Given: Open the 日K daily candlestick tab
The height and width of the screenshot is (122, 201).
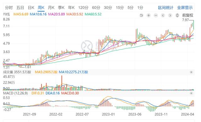Looking at the screenshot, I should (31, 7).
